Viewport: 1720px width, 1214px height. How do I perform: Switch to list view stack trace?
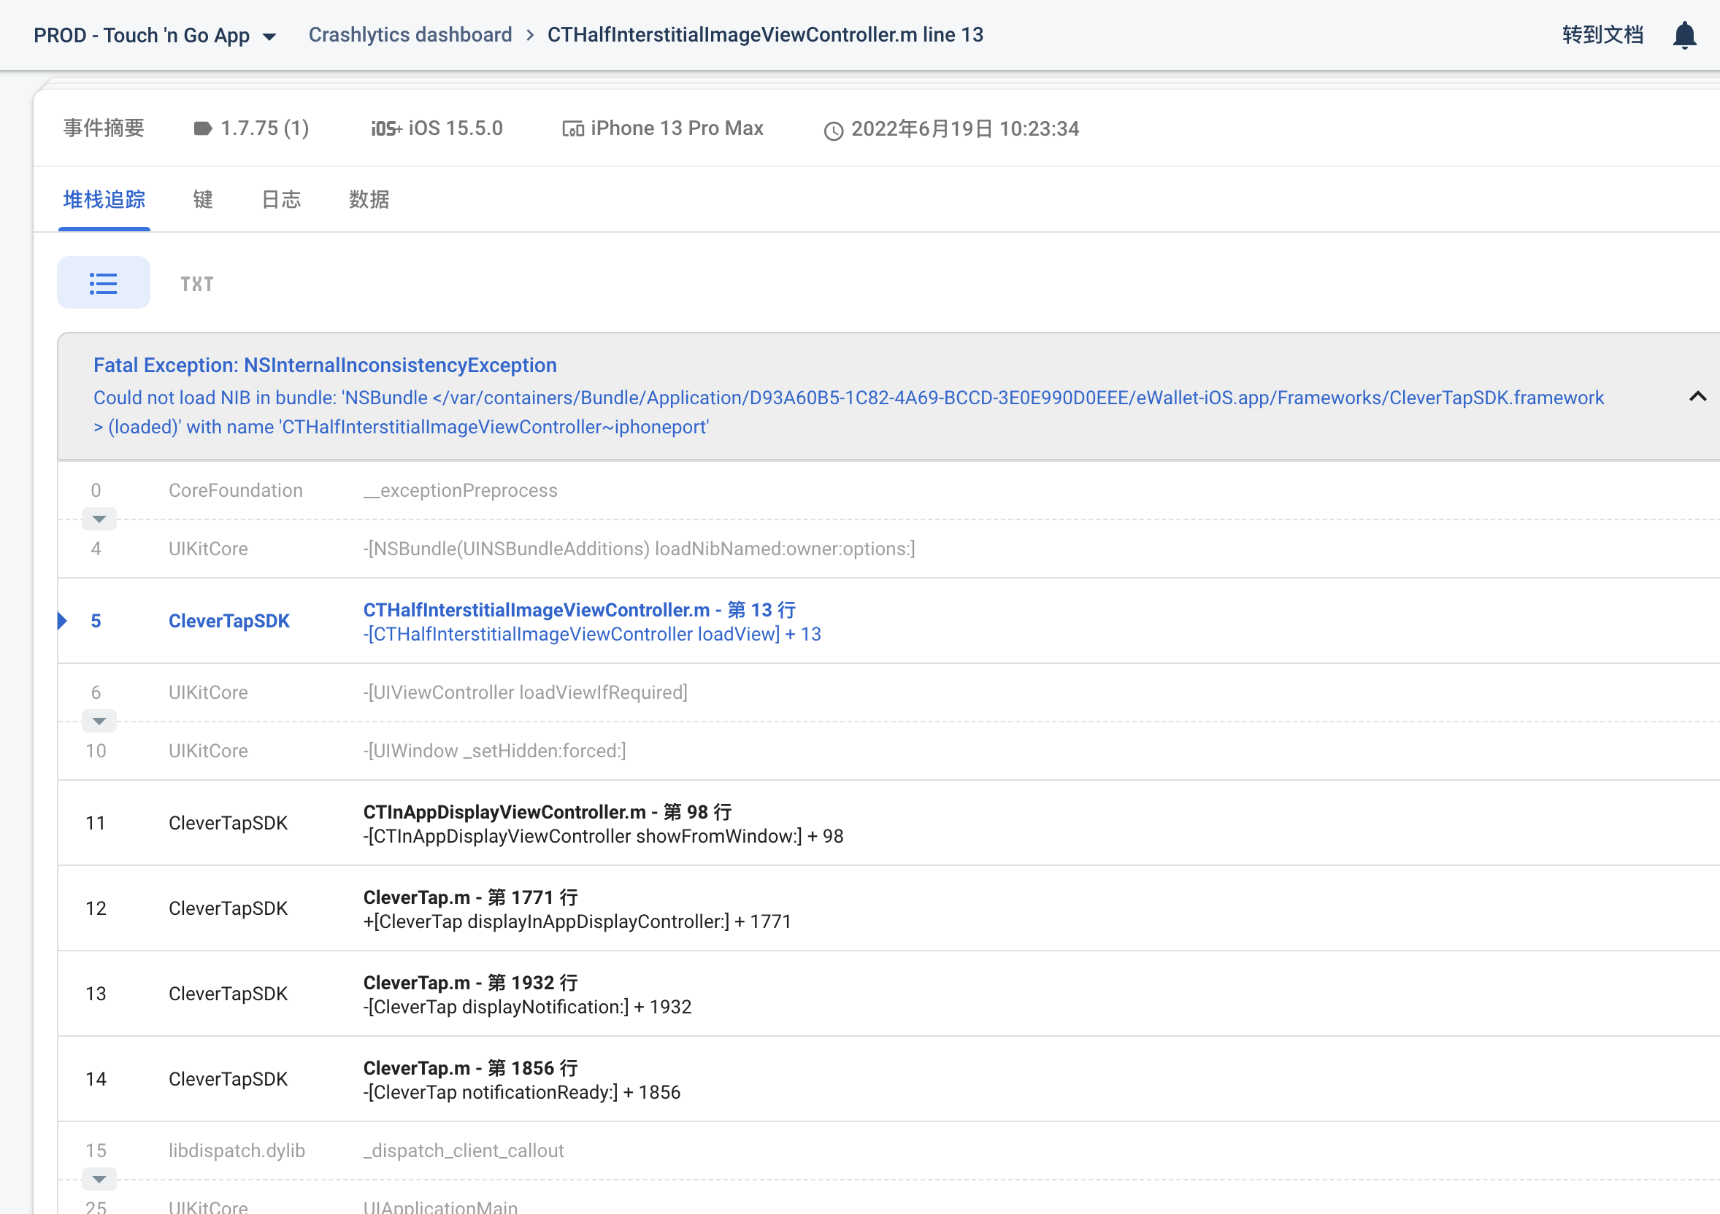point(104,283)
